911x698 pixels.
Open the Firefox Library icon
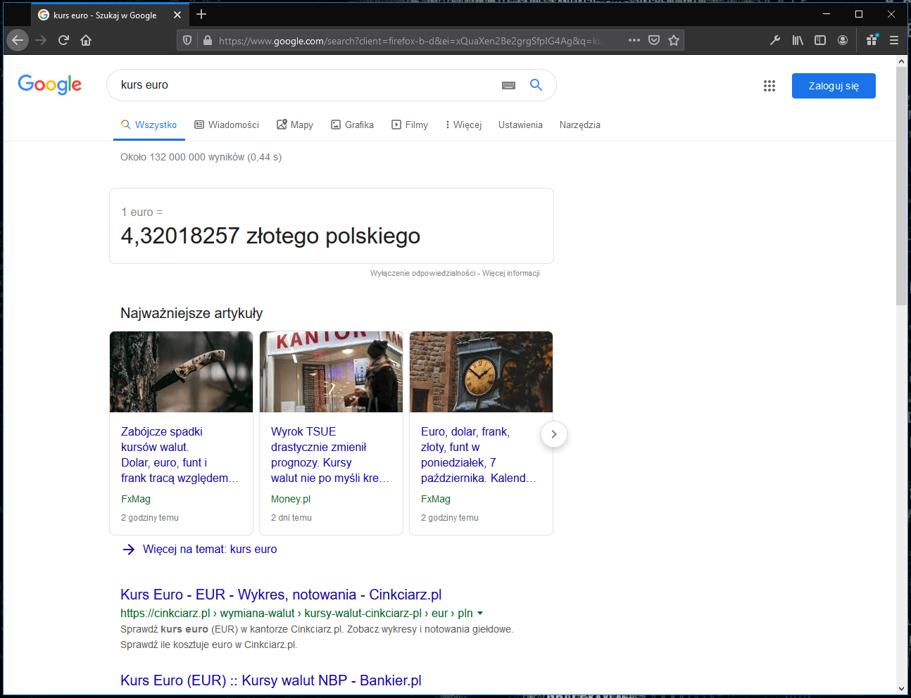[x=798, y=40]
